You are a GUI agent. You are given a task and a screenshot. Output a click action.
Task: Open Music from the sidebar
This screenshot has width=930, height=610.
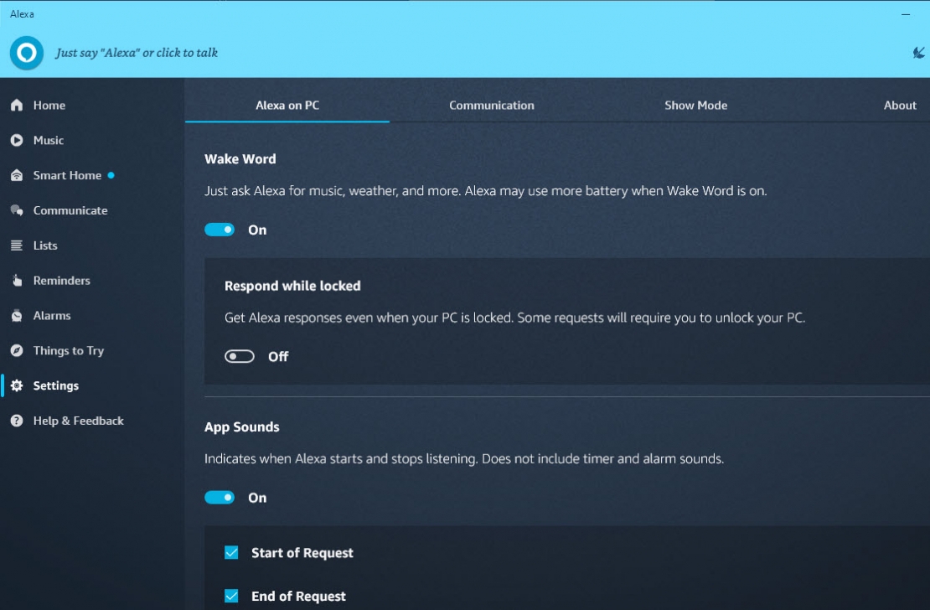[14, 140]
